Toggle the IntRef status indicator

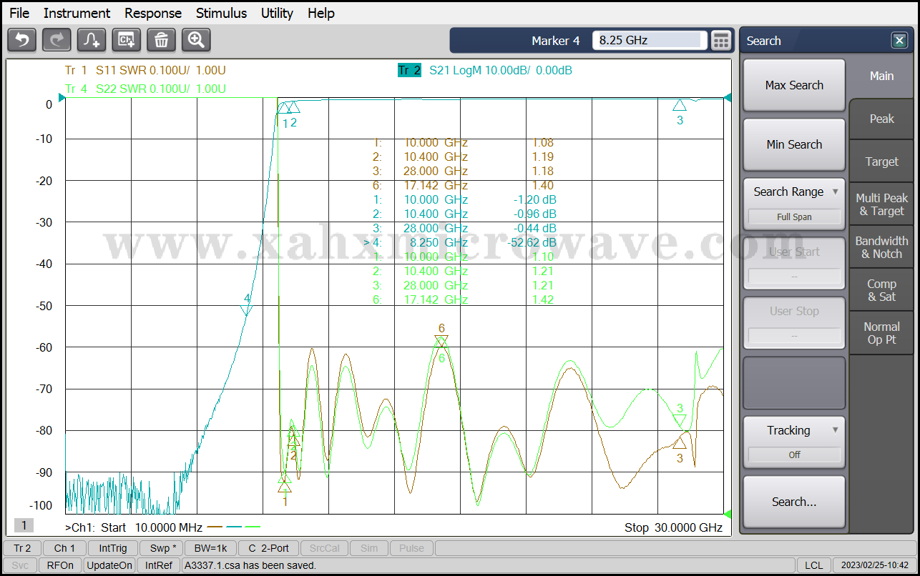(x=159, y=565)
